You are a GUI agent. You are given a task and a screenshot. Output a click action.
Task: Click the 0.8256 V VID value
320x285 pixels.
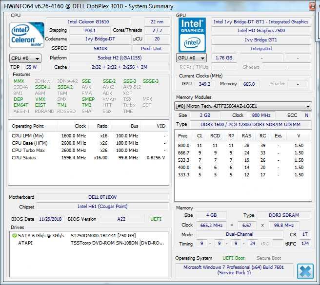156,158
